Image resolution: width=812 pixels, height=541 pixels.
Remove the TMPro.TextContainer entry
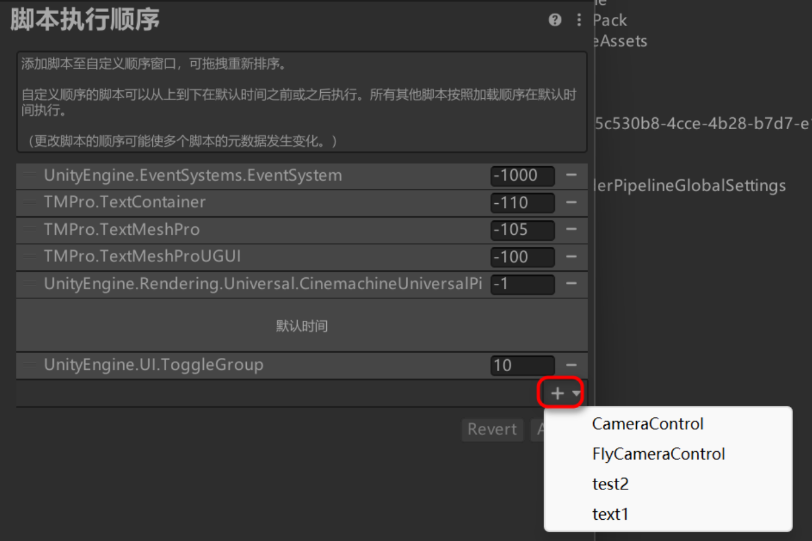572,203
